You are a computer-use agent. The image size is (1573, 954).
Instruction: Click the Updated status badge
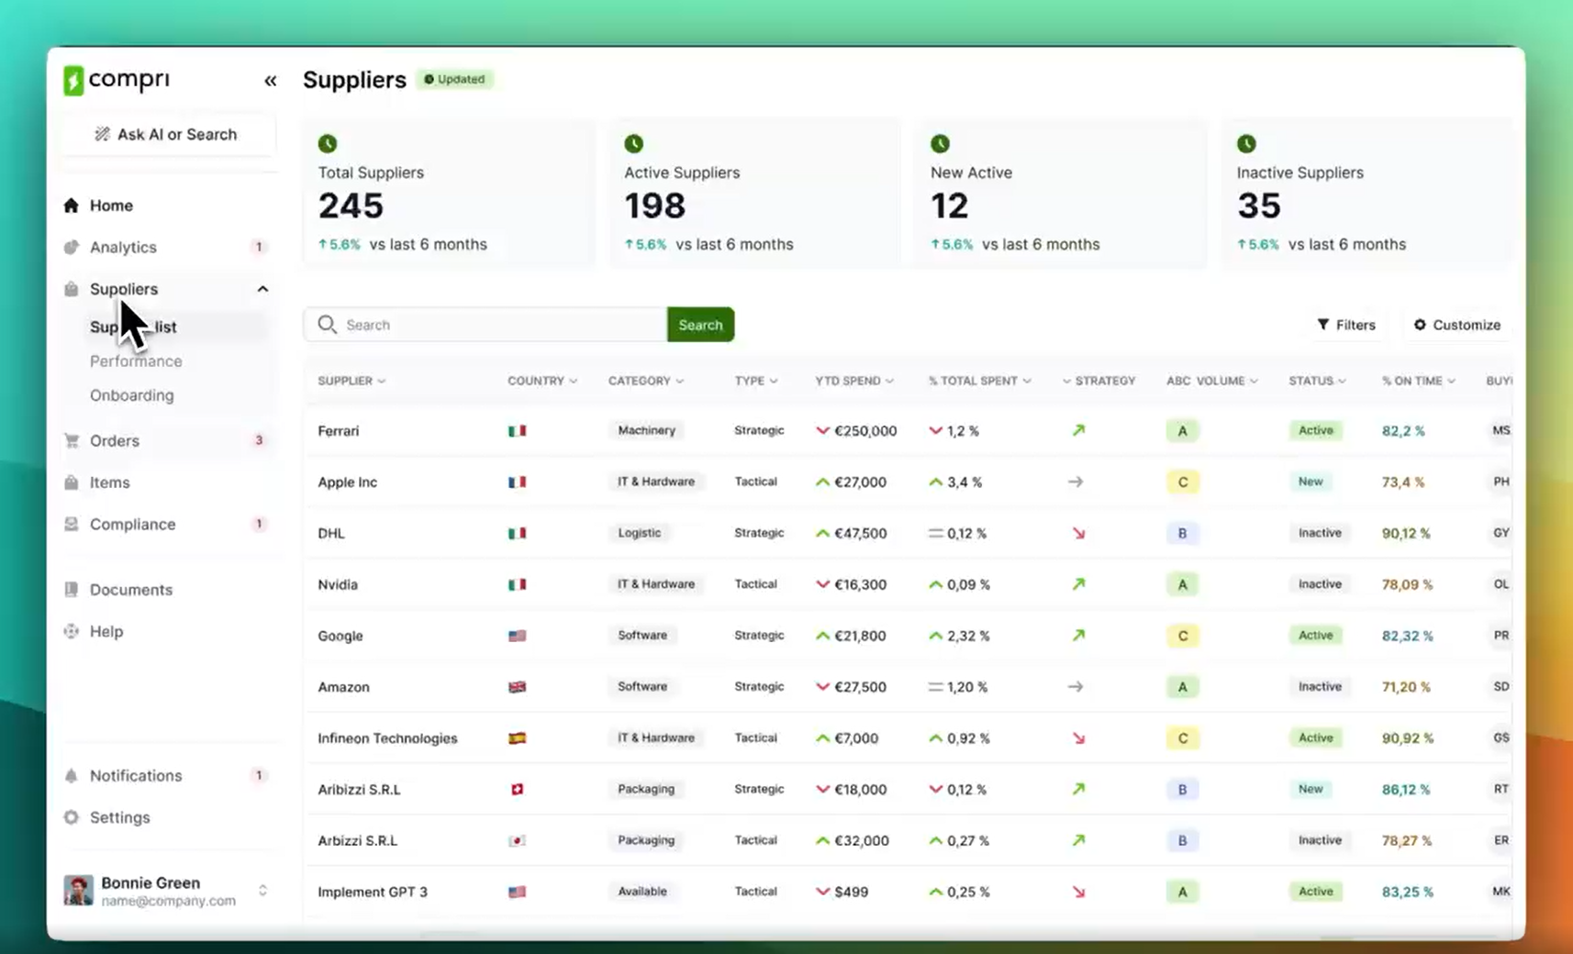point(454,79)
